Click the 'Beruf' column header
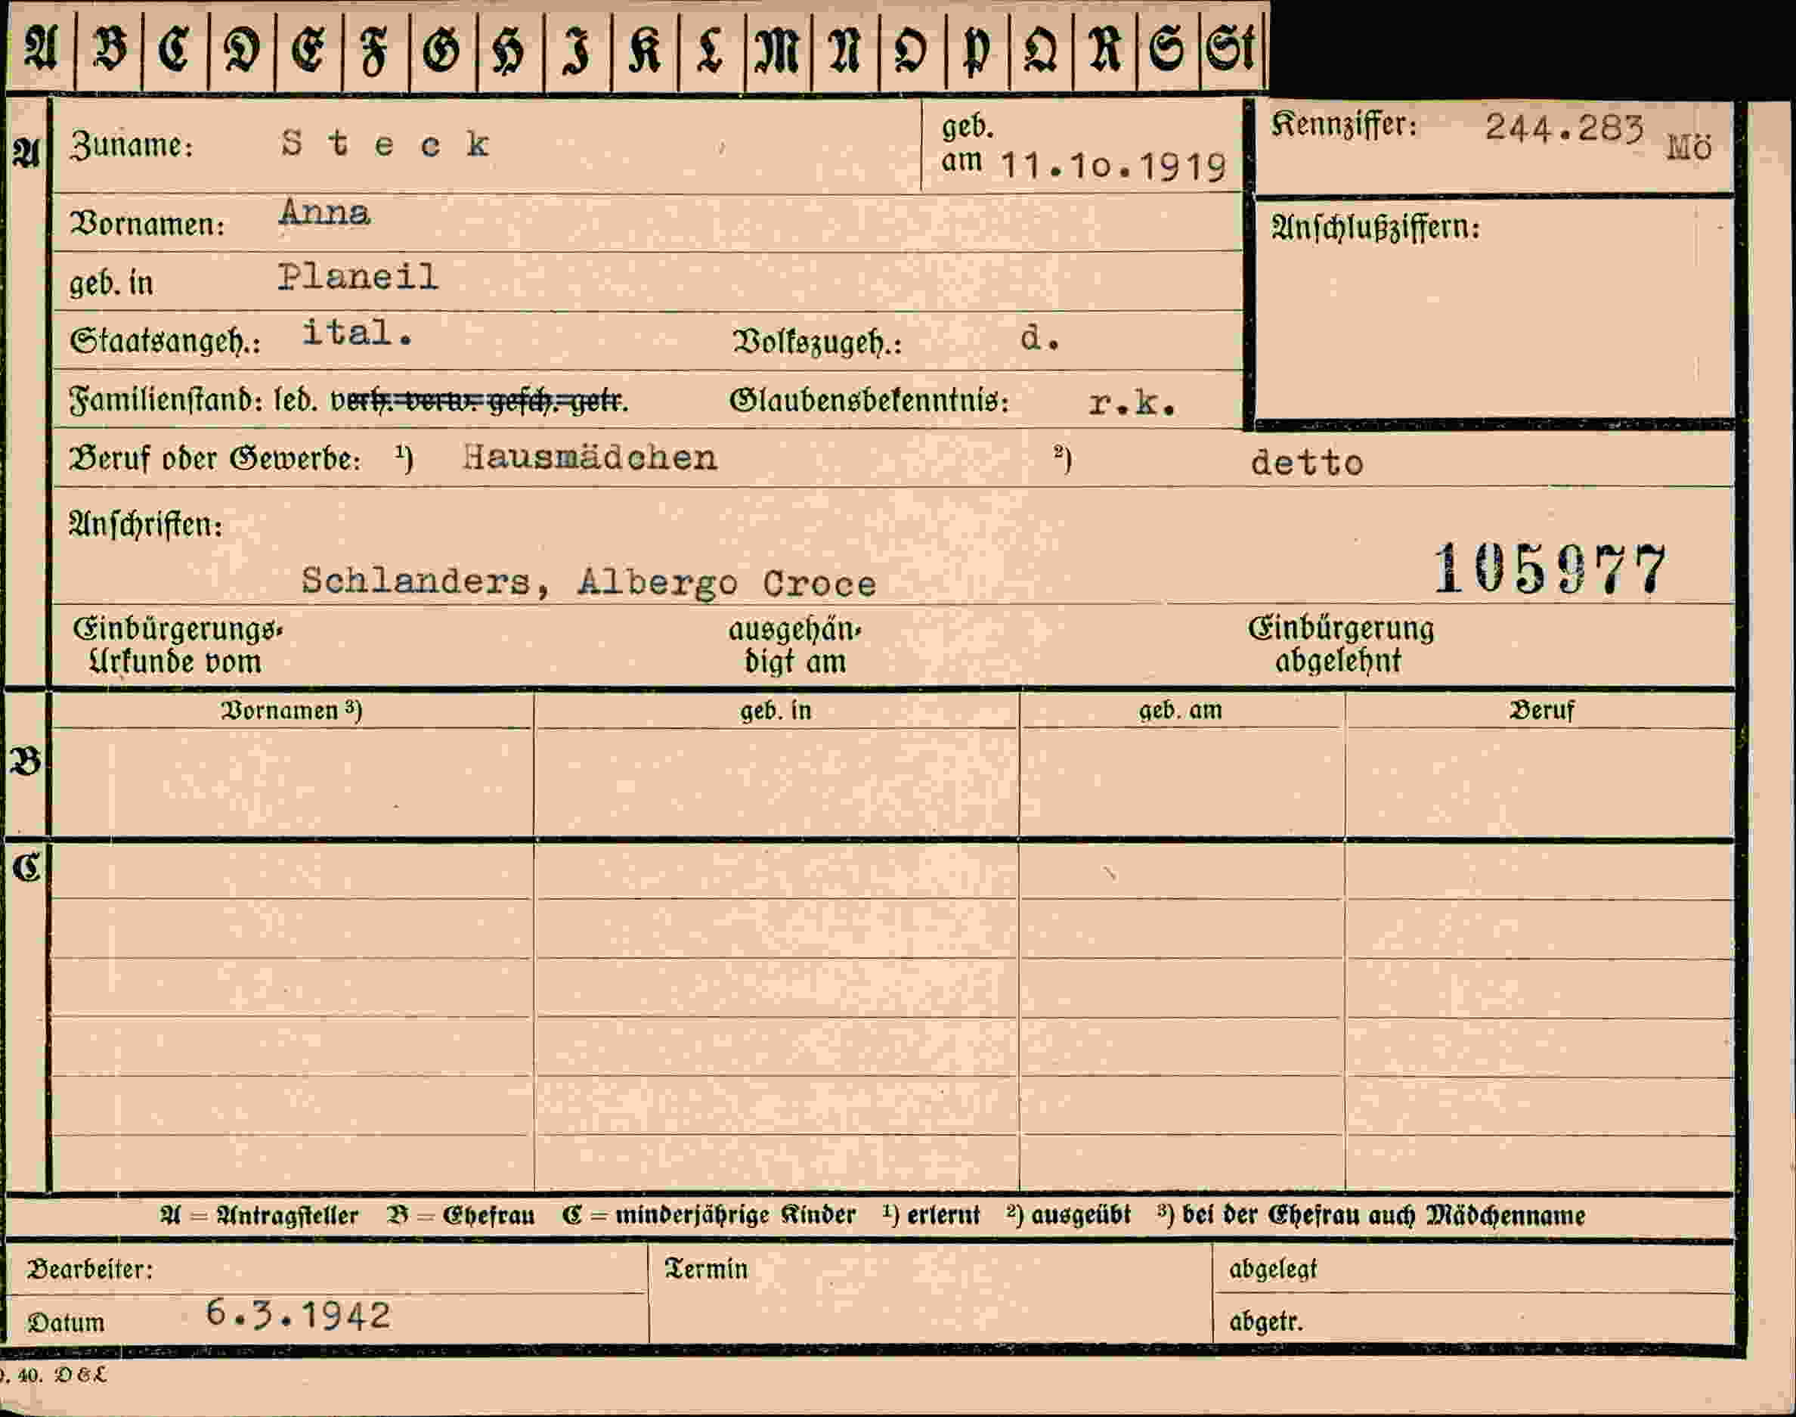 (x=1541, y=710)
